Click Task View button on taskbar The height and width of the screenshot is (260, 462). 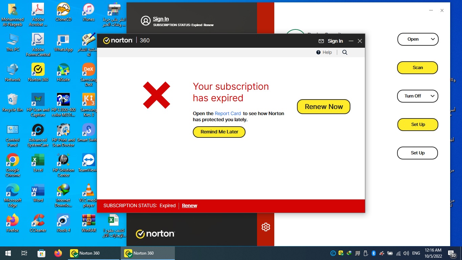tap(24, 253)
